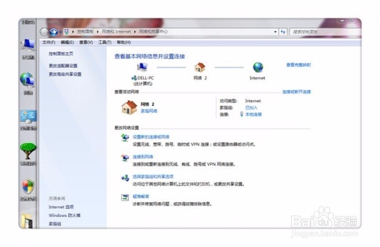This screenshot has width=380, height=247.
Task: Refresh the page with the refresh button
Action: click(x=283, y=32)
